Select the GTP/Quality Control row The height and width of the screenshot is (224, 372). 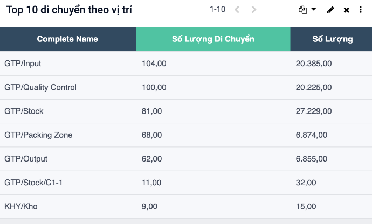coord(40,87)
